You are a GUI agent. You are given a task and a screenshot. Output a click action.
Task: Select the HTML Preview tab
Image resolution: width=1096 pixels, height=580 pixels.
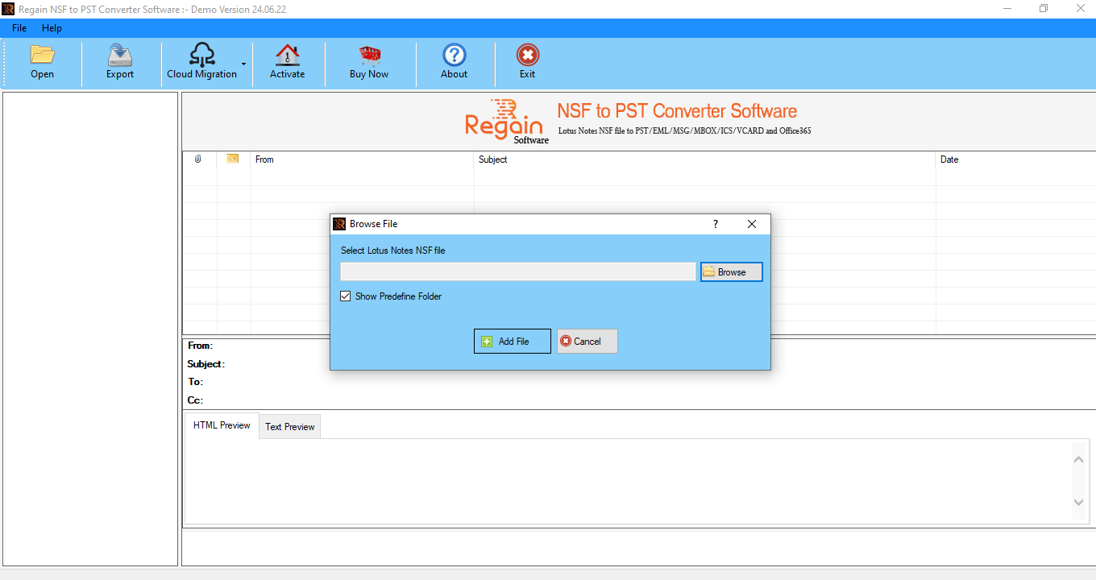click(x=222, y=425)
